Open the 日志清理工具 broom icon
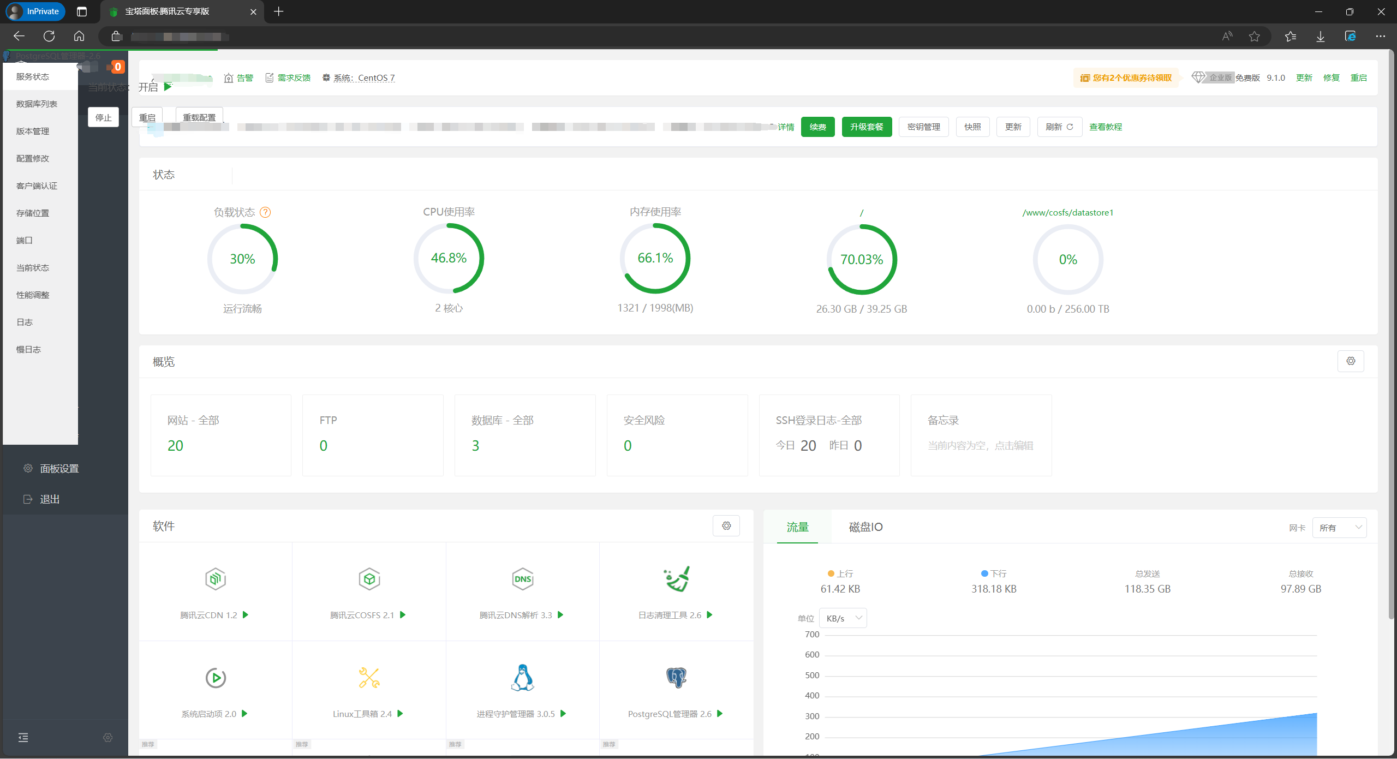The image size is (1397, 759). pyautogui.click(x=677, y=579)
